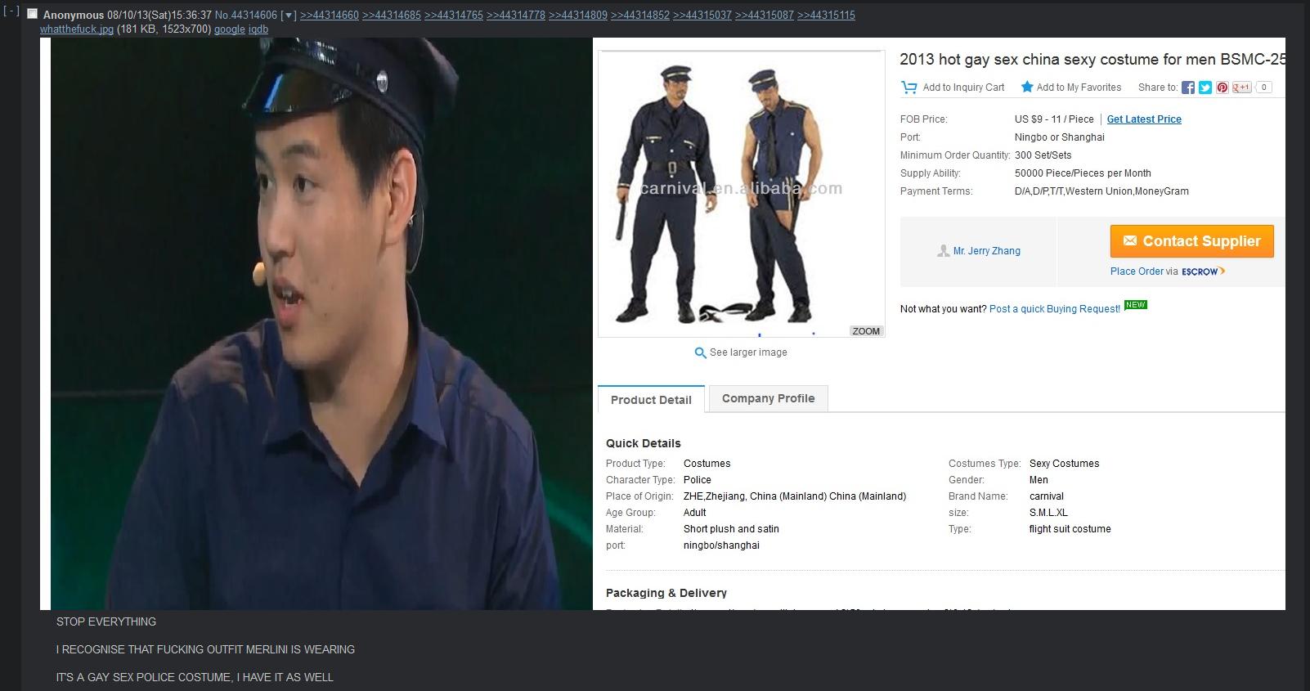Screen dimensions: 1310x691
Task: Click Post a quick Buying Request
Action: point(1055,309)
